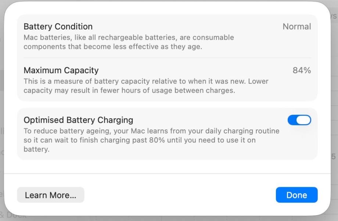Toggle the Optimised Battery Charging switch
The image size is (338, 221).
click(299, 120)
